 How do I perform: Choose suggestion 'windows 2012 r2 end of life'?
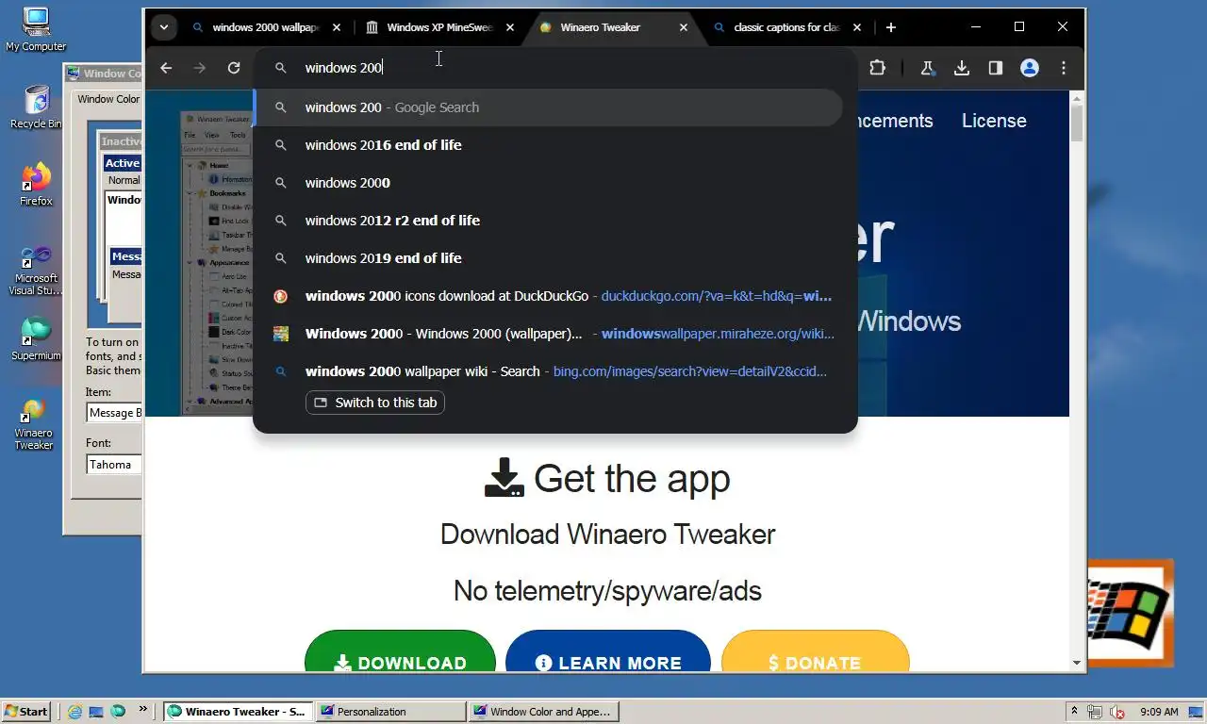pos(549,221)
